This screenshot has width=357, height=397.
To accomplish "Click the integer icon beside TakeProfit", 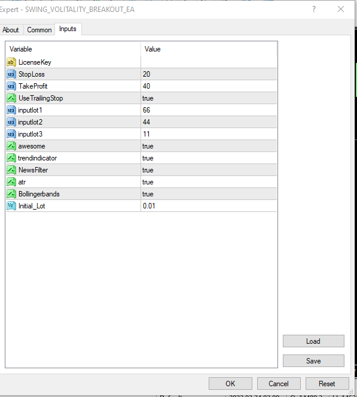I will [x=11, y=86].
